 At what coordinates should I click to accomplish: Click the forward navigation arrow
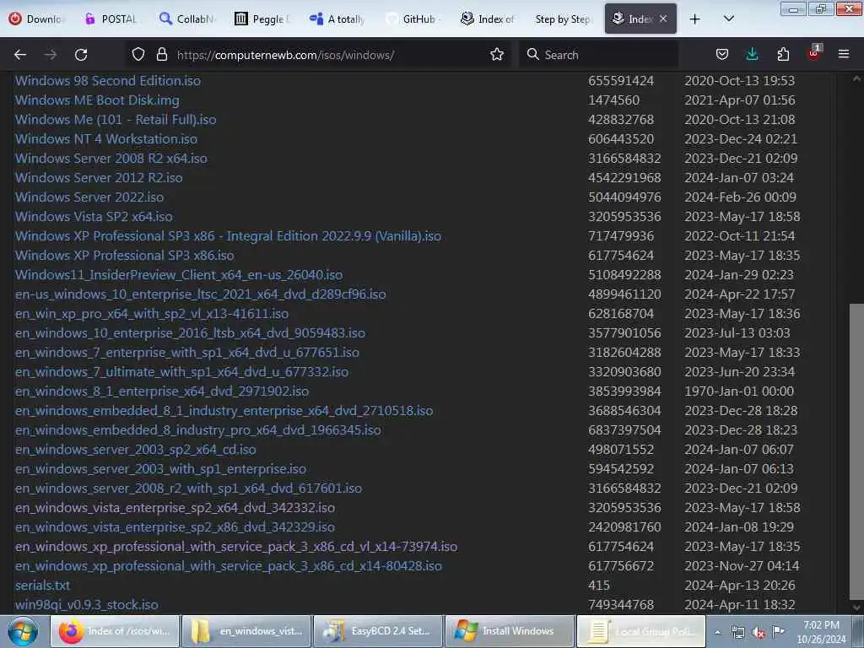pos(50,55)
